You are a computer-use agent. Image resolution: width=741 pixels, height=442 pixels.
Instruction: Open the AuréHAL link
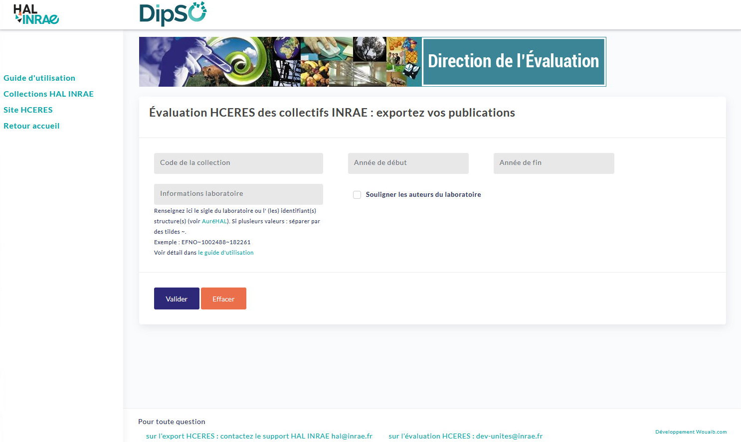[x=214, y=221]
